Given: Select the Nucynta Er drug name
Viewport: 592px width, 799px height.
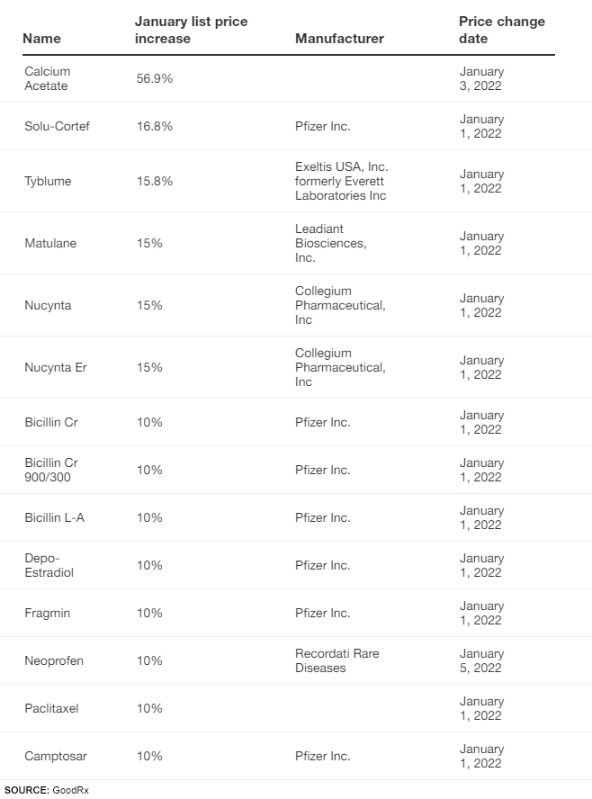Looking at the screenshot, I should tap(56, 367).
